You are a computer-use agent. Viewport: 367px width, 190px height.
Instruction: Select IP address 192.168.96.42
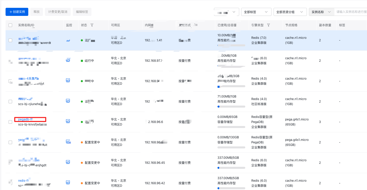pyautogui.click(x=155, y=183)
